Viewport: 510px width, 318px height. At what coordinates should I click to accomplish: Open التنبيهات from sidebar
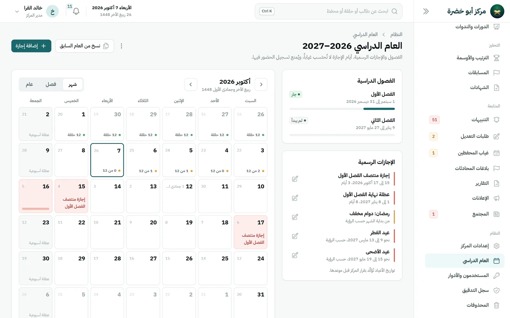coord(465,120)
